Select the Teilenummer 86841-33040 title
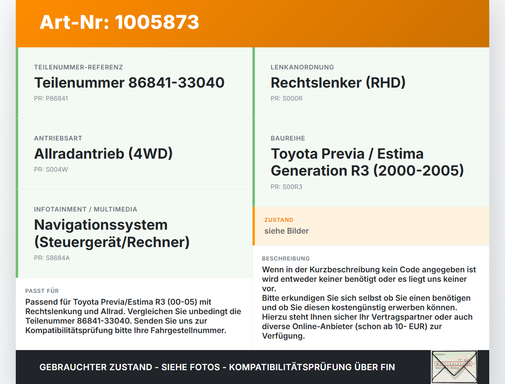This screenshot has width=505, height=384. tap(129, 82)
